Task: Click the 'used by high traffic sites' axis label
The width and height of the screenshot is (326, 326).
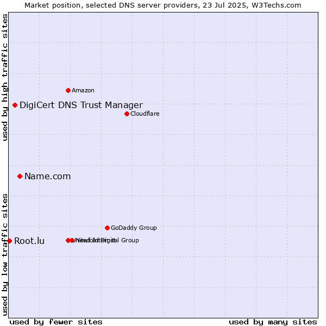Action: tap(5, 78)
